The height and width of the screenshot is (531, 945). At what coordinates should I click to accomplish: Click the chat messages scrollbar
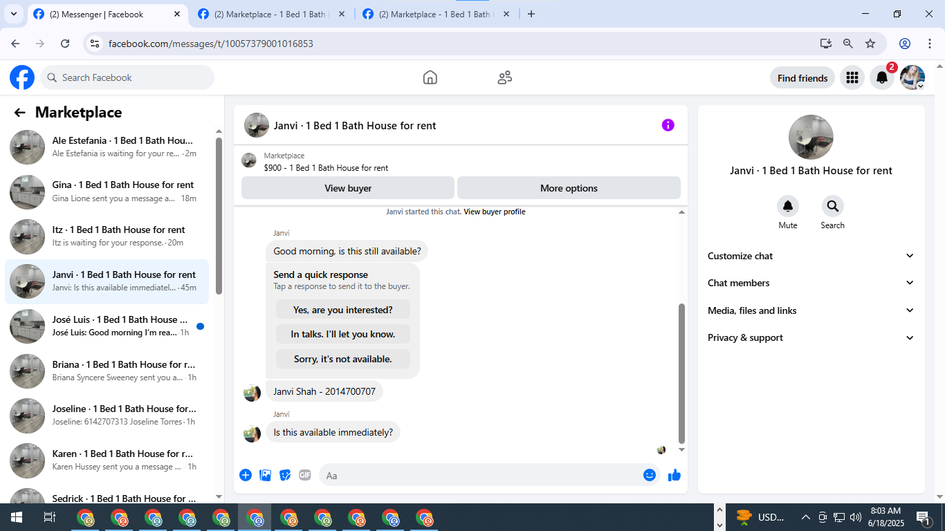click(681, 373)
